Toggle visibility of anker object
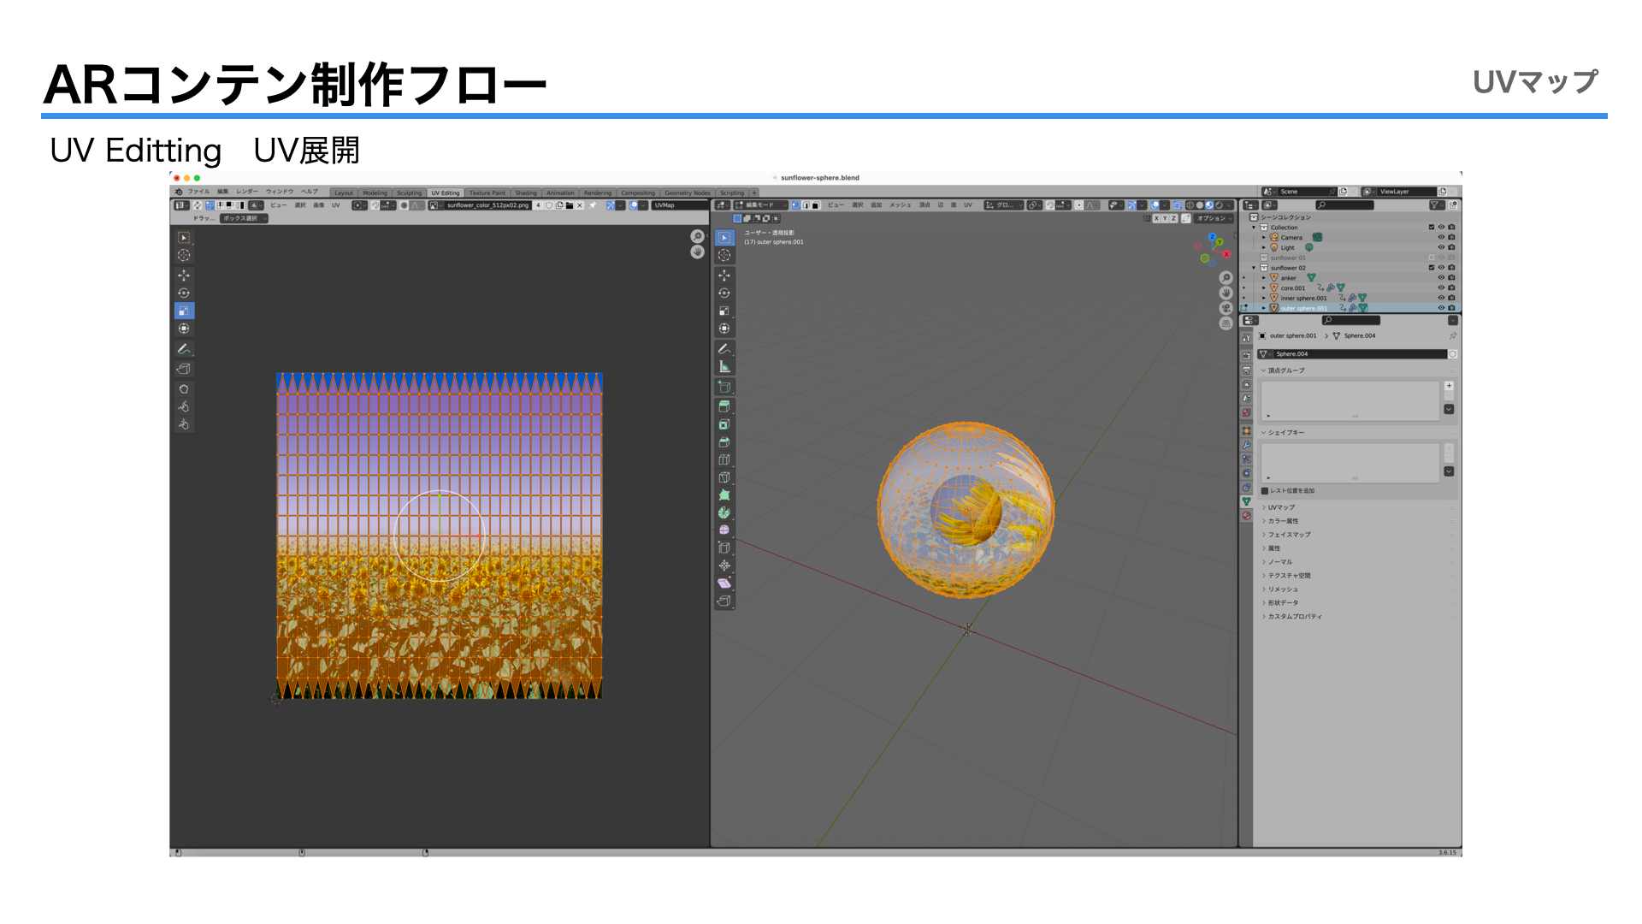Image resolution: width=1642 pixels, height=924 pixels. 1441,277
